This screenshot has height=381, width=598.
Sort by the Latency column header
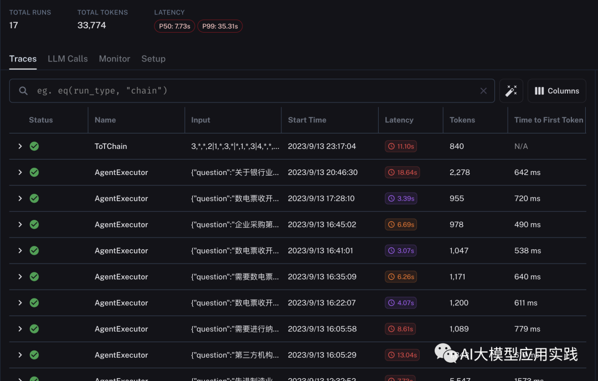coord(399,120)
